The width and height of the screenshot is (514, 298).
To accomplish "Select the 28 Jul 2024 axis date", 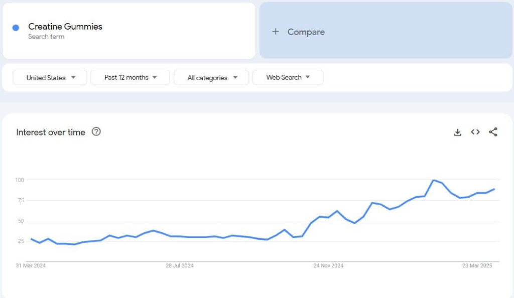I will point(179,266).
